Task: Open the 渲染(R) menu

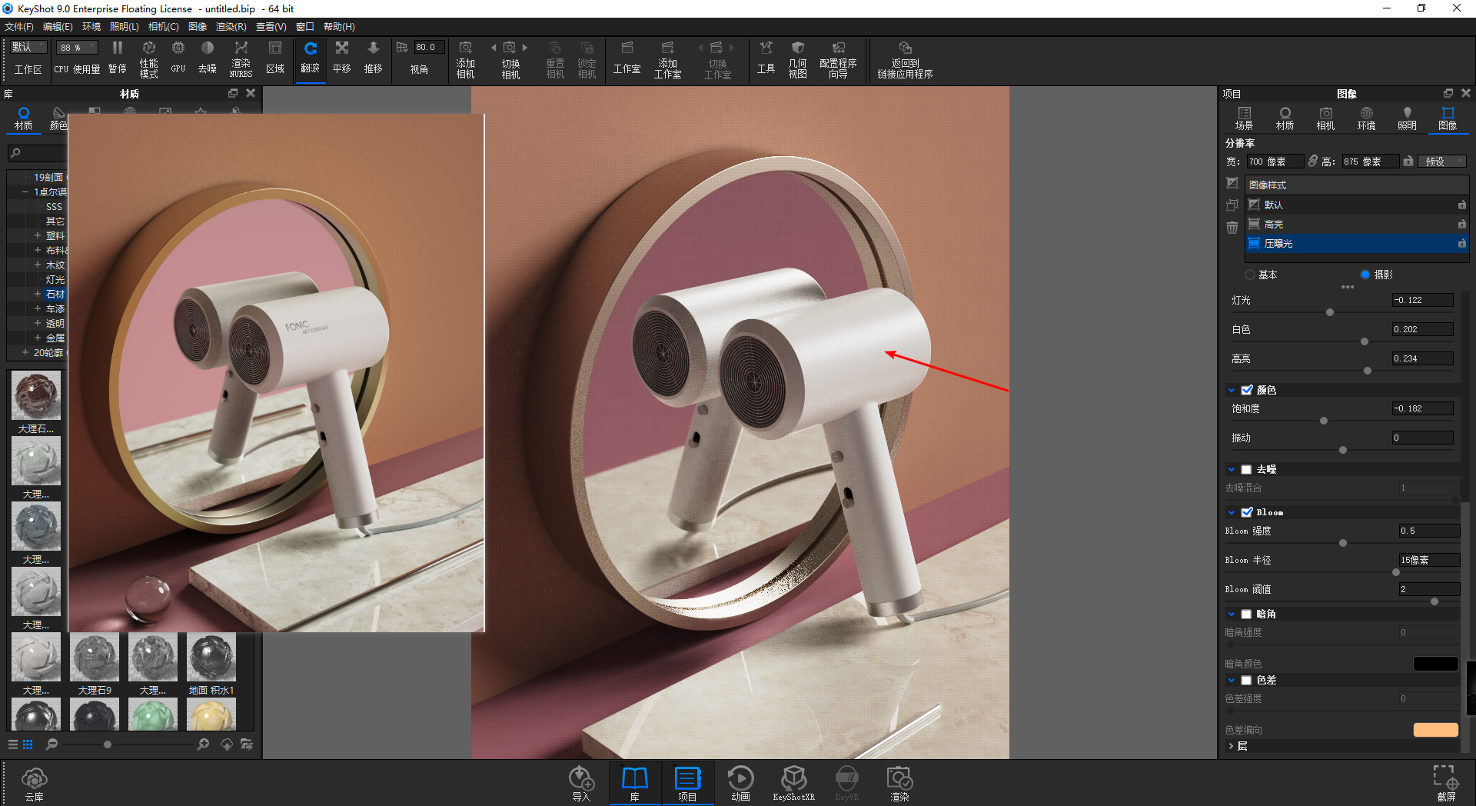Action: (x=231, y=27)
